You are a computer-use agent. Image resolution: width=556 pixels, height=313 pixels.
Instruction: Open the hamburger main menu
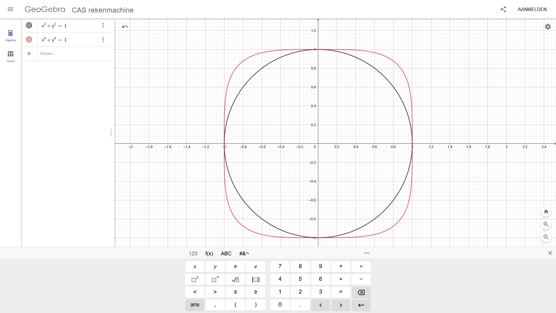click(10, 9)
